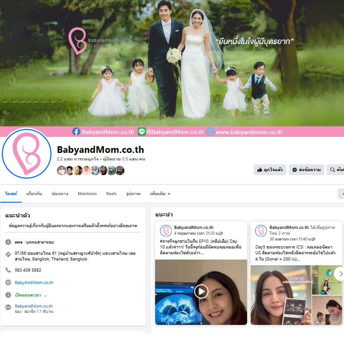Click the friends-who-like avatars row

click(91, 170)
